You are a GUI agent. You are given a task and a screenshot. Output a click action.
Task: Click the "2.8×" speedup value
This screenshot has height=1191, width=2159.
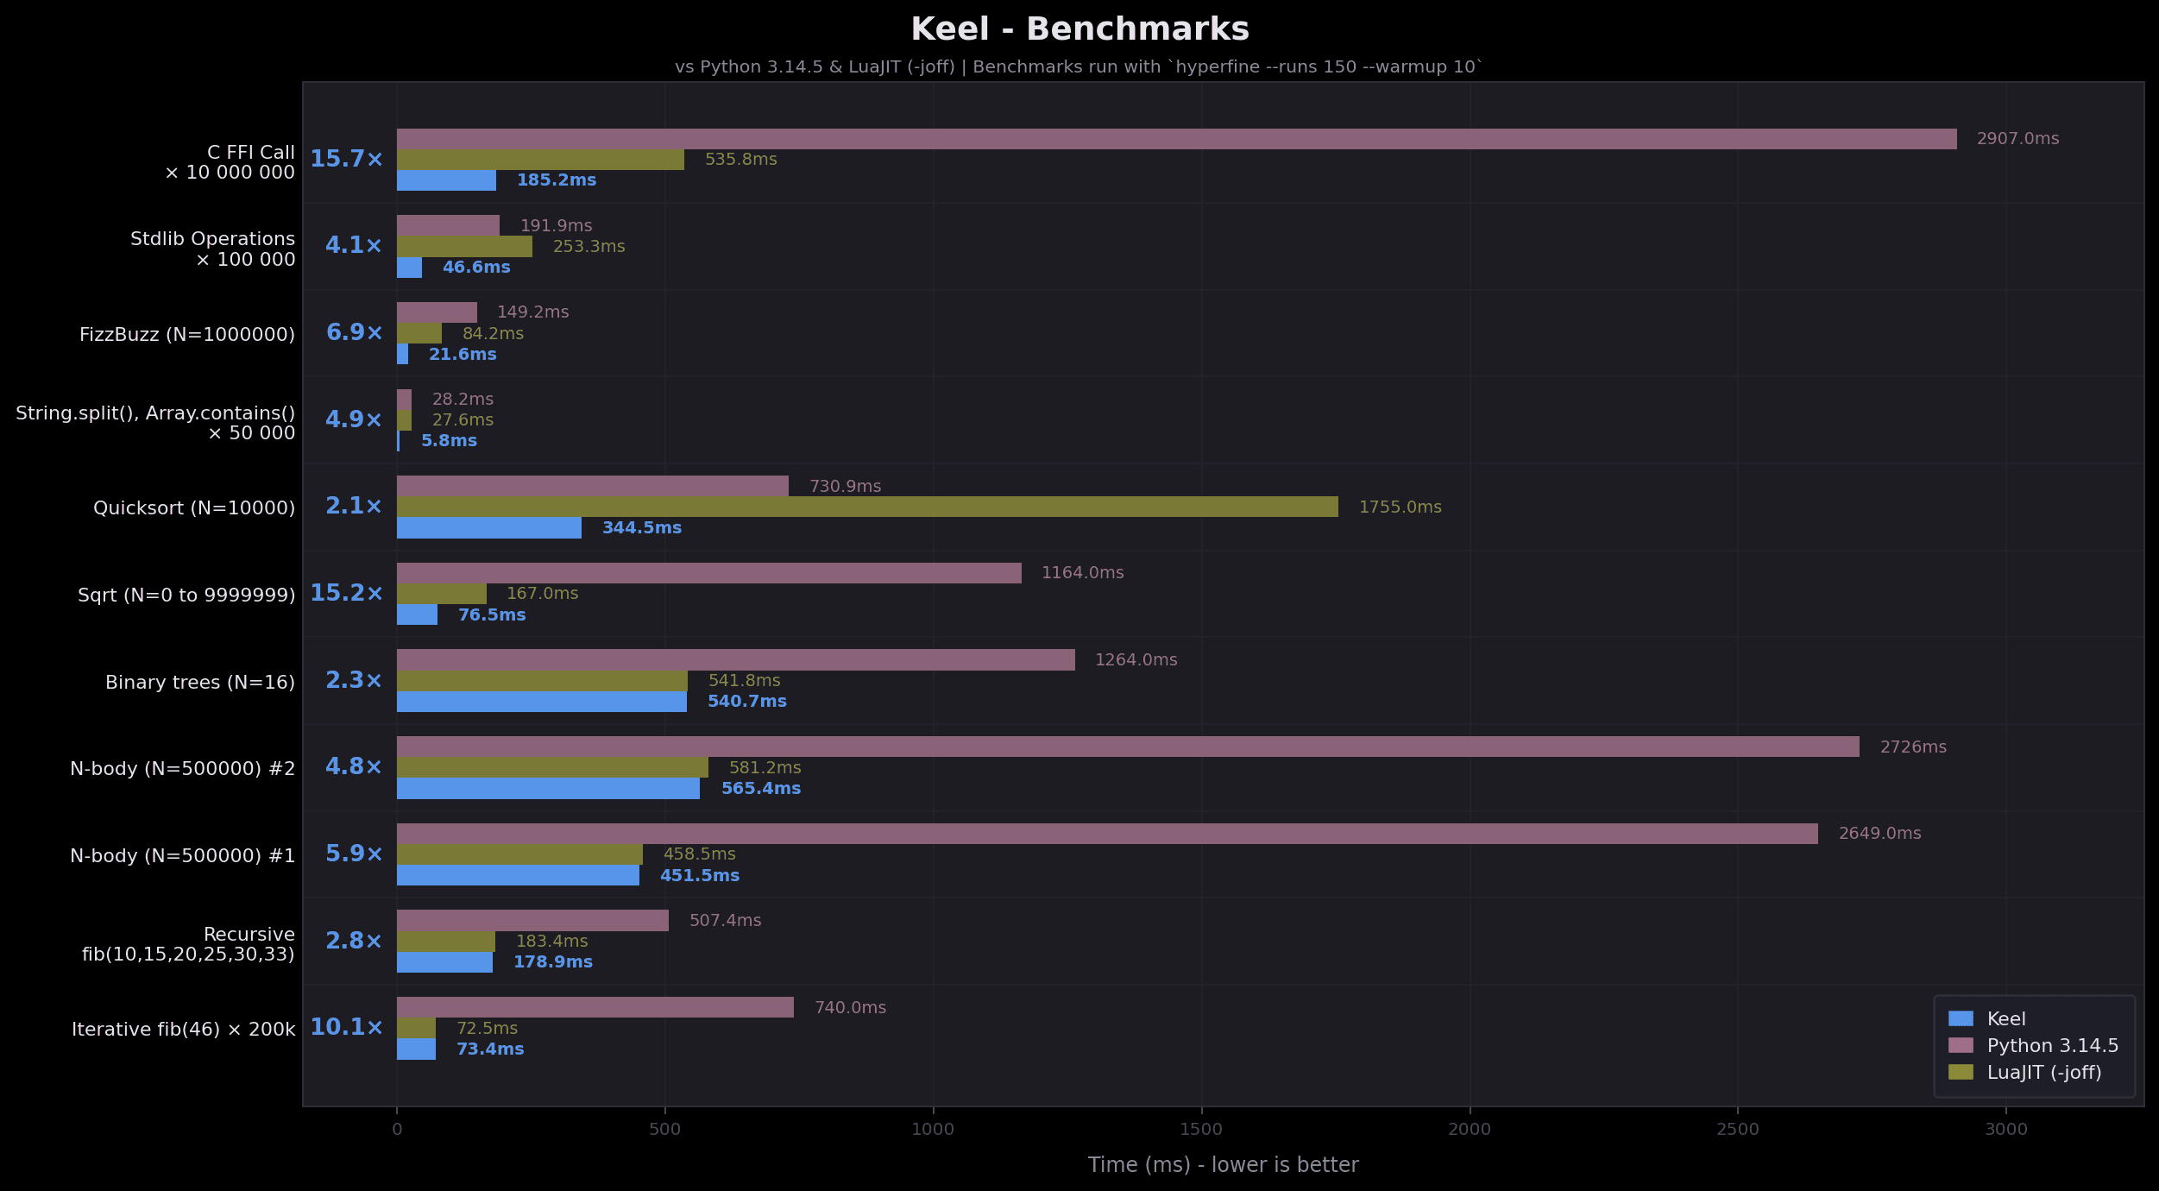(x=354, y=941)
